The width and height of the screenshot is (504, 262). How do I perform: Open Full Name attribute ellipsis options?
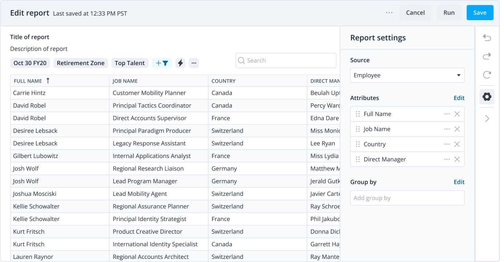(447, 114)
